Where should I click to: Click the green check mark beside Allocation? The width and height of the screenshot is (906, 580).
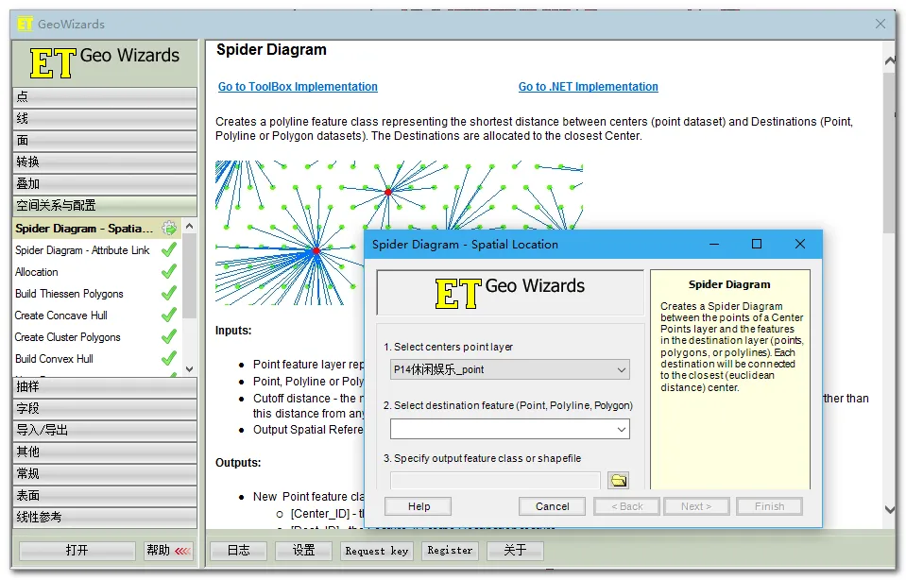(x=169, y=271)
